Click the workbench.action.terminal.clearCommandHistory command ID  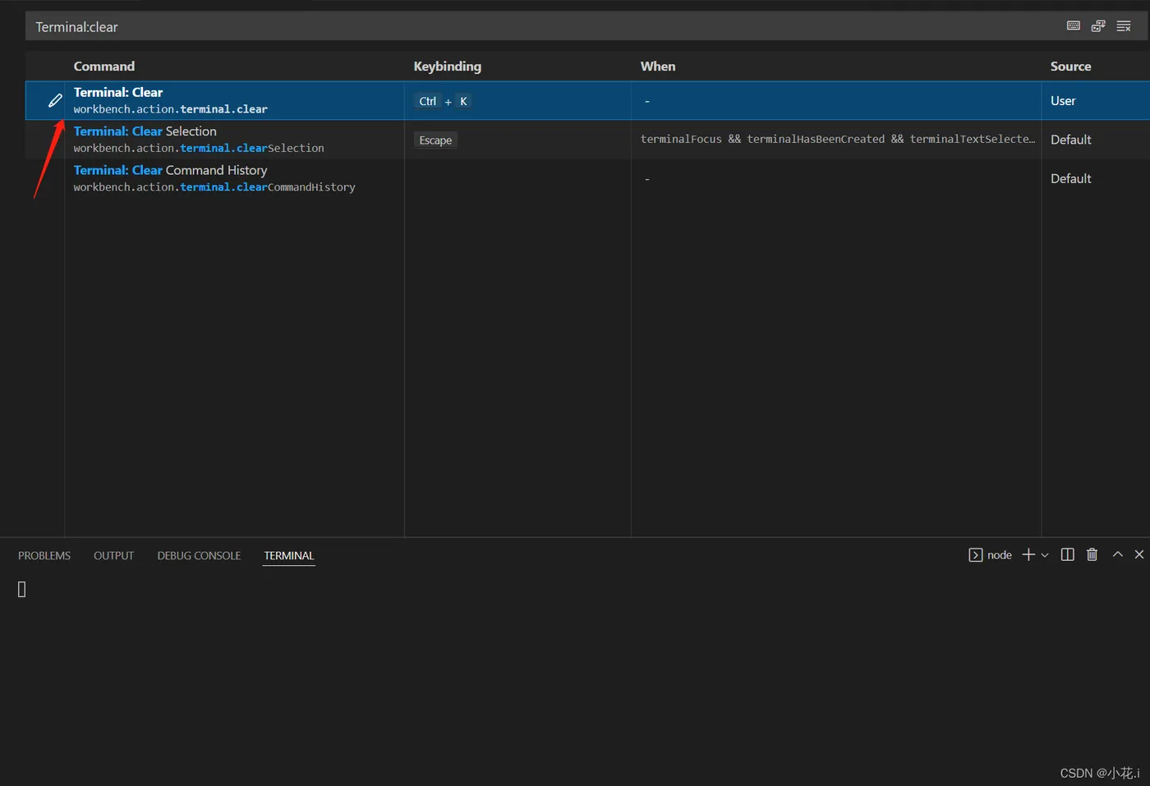click(214, 187)
